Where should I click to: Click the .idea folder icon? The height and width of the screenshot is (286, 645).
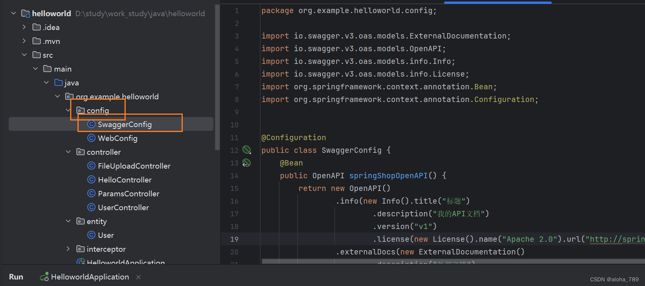coord(37,27)
